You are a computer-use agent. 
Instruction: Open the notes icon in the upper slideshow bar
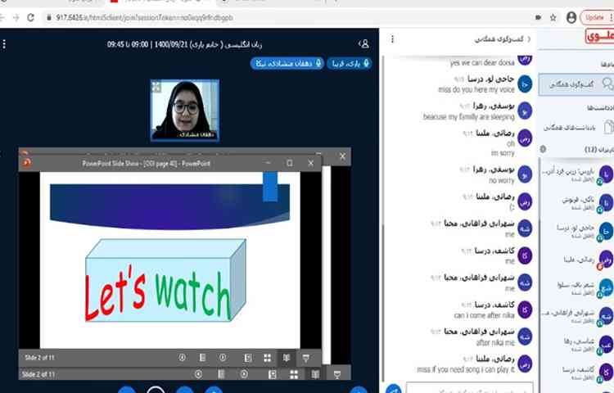point(202,357)
